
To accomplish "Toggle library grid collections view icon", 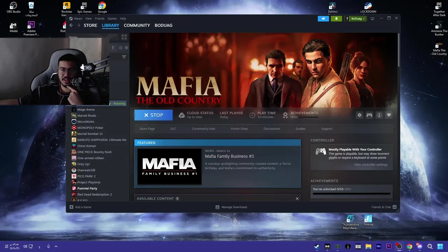I will click(x=124, y=37).
